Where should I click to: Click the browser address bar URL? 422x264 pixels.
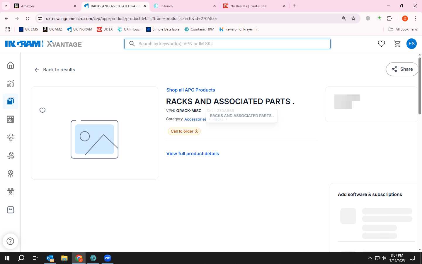[131, 18]
